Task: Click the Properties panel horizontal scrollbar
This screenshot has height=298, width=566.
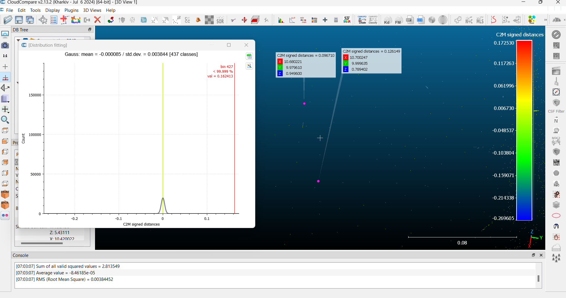Action: point(42,243)
